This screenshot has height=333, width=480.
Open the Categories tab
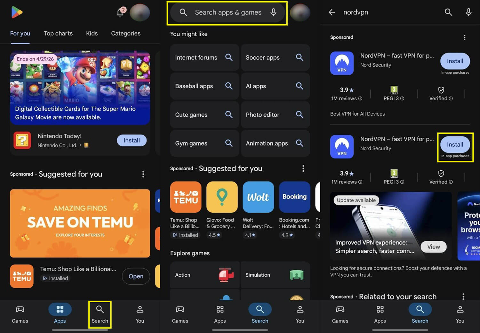126,33
